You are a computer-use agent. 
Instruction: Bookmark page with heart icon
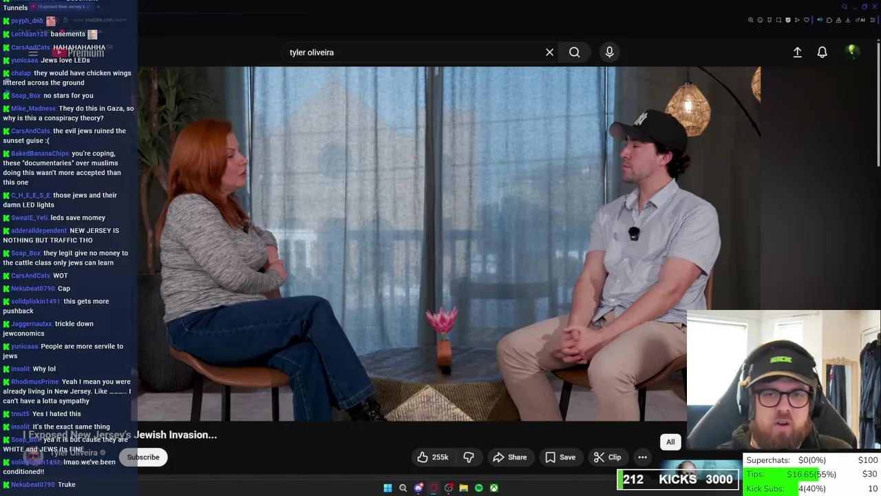pos(807,20)
